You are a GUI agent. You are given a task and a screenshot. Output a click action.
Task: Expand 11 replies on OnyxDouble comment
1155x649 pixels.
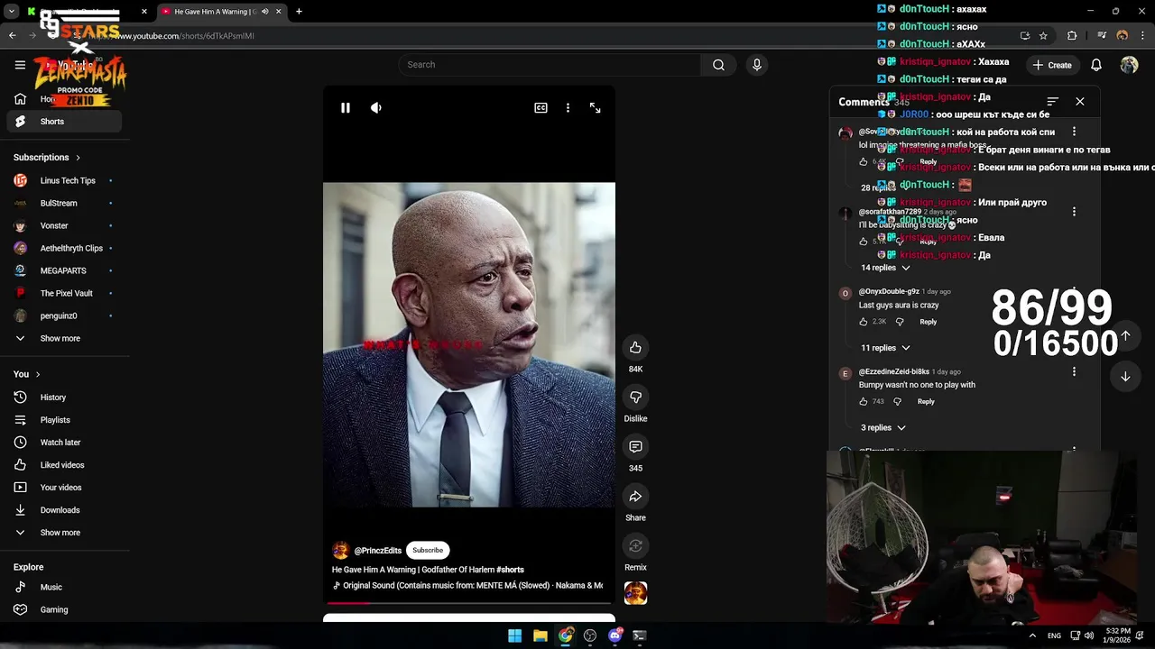tap(885, 348)
